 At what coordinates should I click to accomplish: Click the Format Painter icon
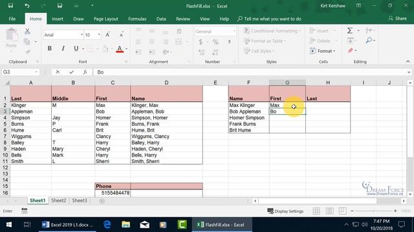(x=27, y=52)
